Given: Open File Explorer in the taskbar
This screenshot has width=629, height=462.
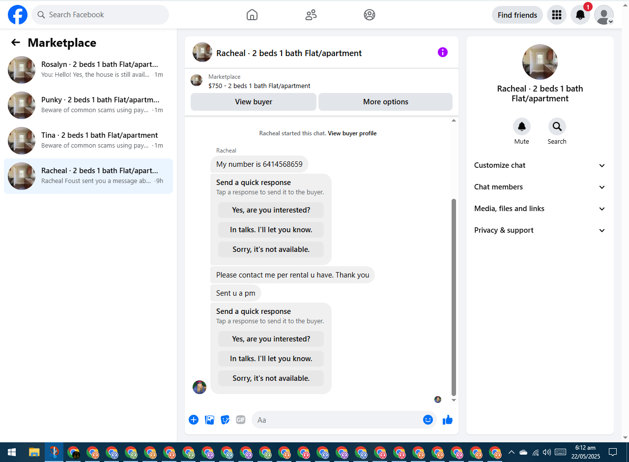Looking at the screenshot, I should [x=34, y=452].
